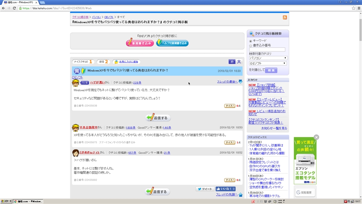Click the taskbar clock 19:17
Screen dimensions: 362x204
(358, 202)
